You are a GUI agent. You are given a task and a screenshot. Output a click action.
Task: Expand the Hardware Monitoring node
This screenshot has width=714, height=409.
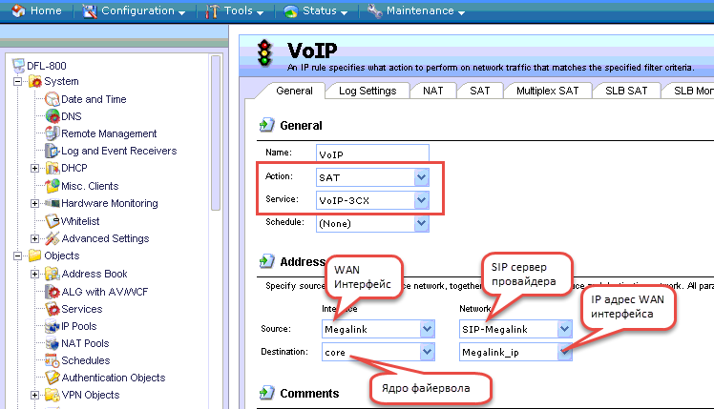tap(34, 203)
